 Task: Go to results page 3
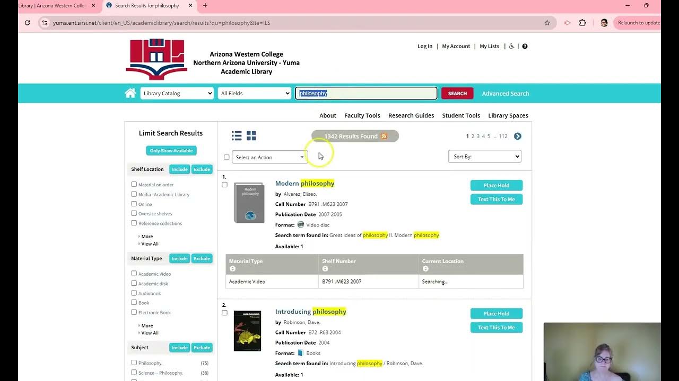point(478,136)
